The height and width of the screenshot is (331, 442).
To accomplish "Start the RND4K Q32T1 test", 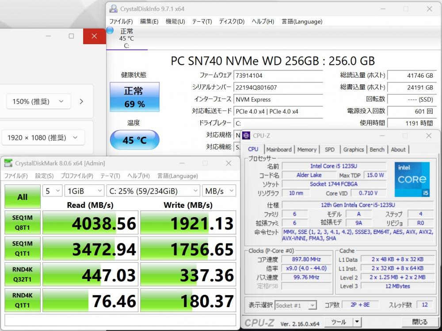I will (23, 274).
